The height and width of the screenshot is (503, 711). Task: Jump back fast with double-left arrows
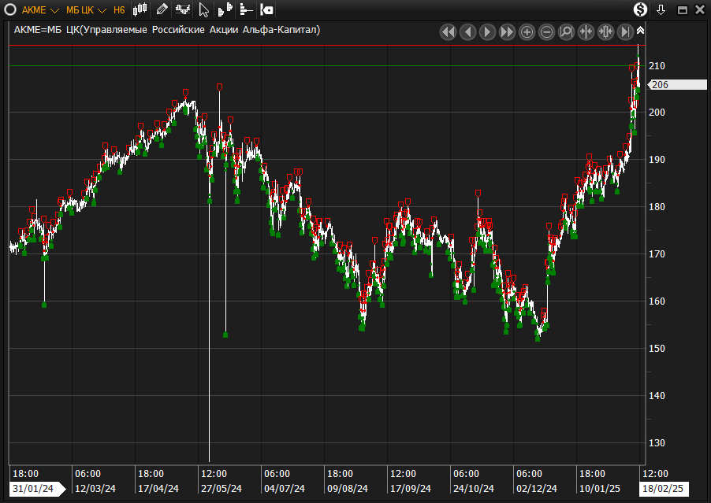point(448,31)
